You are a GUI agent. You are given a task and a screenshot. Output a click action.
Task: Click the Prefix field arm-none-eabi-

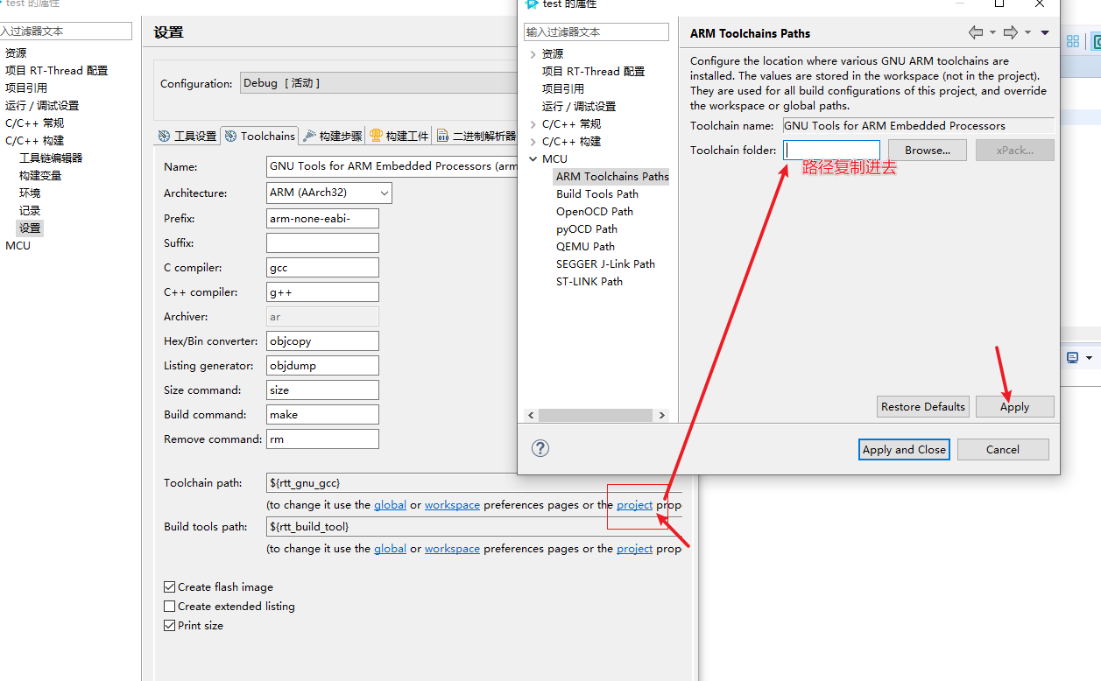(322, 219)
